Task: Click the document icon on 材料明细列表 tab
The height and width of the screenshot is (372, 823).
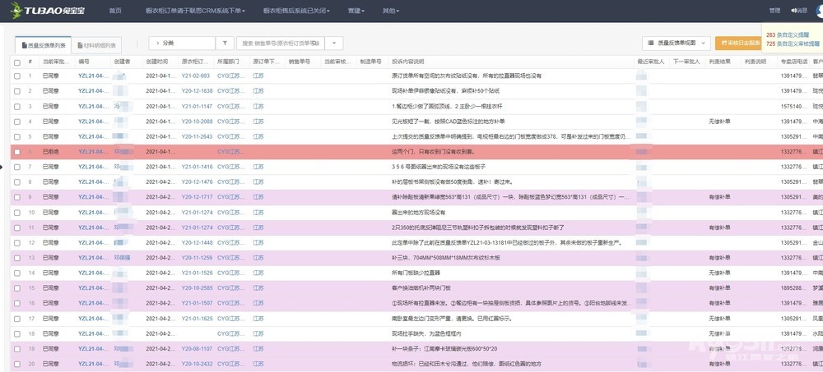Action: pos(80,45)
